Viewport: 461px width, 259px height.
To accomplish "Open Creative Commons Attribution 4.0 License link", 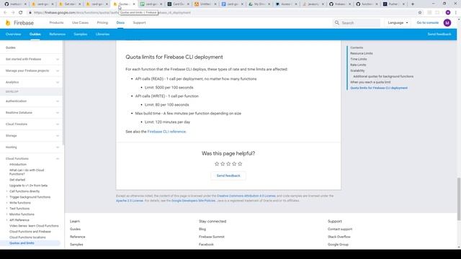I will point(246,196).
